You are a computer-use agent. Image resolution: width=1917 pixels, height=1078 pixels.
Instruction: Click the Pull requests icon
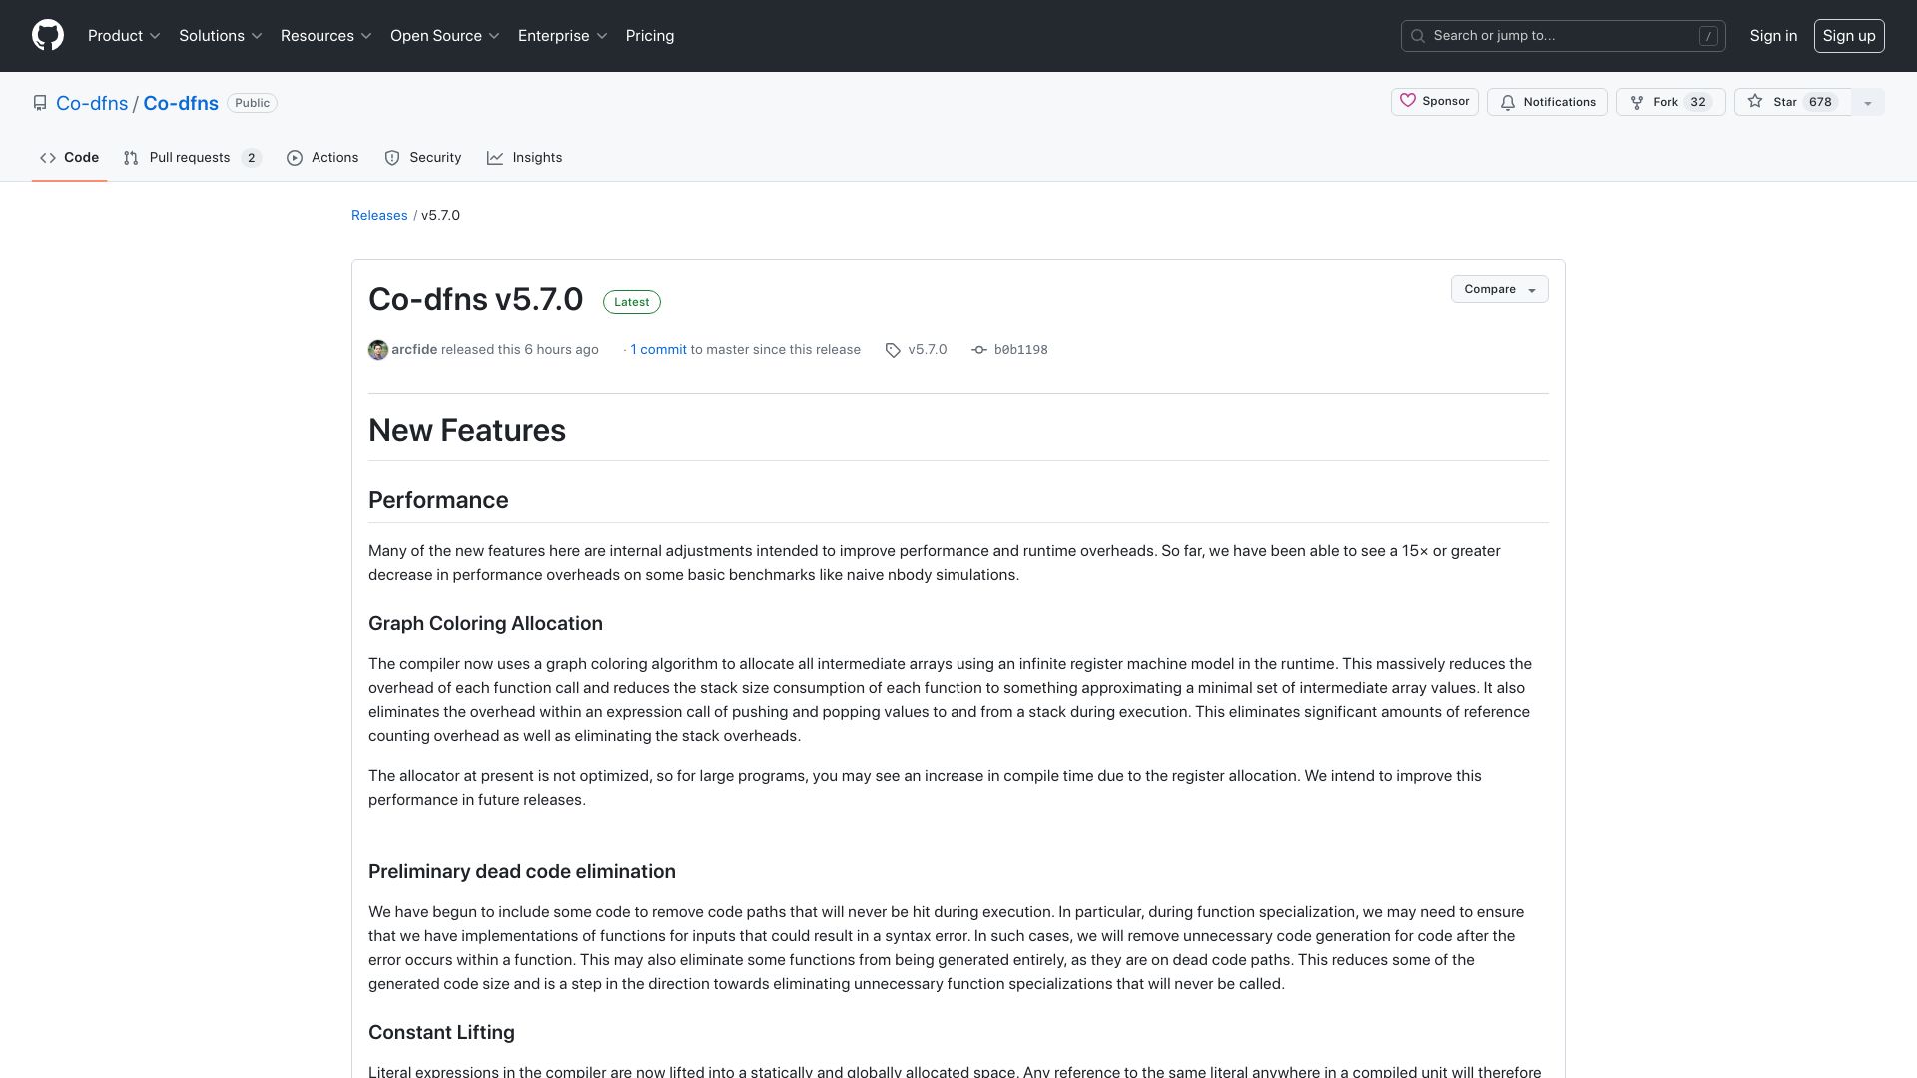pyautogui.click(x=131, y=158)
